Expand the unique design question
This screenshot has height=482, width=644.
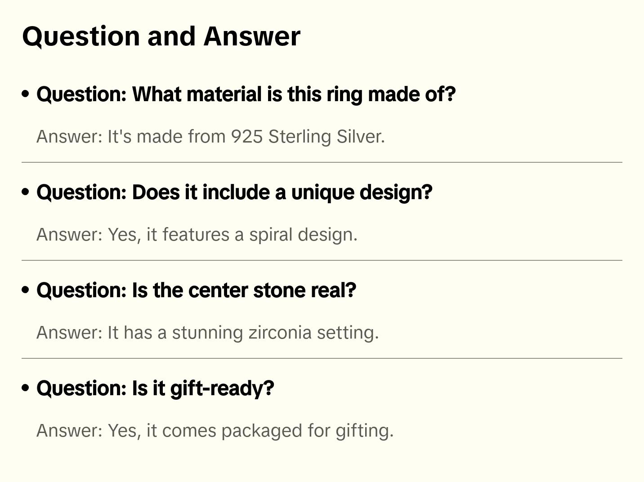[234, 192]
